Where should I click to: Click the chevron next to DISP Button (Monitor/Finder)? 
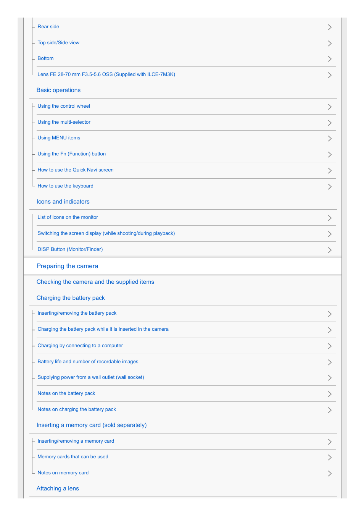(x=330, y=250)
